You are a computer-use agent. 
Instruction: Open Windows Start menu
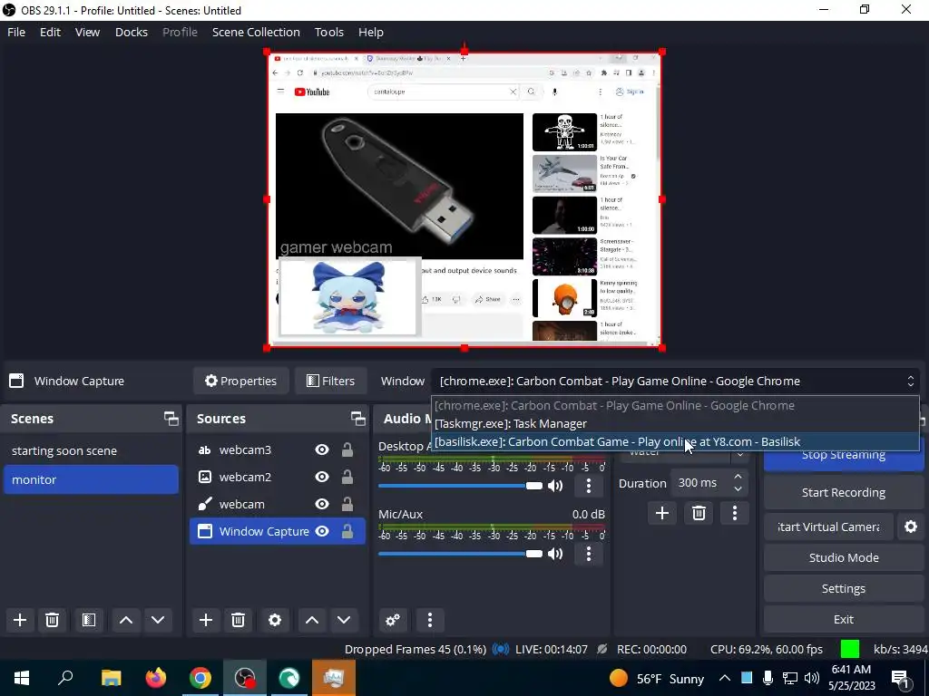tap(22, 678)
